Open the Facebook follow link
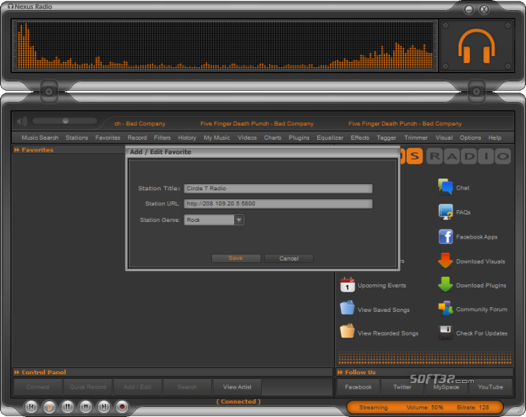Image resolution: width=526 pixels, height=417 pixels. click(x=358, y=387)
